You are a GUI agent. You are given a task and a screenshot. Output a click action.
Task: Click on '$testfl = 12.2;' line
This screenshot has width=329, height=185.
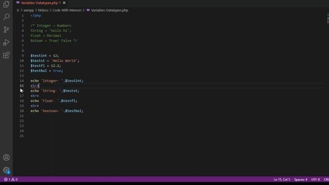pyautogui.click(x=46, y=66)
